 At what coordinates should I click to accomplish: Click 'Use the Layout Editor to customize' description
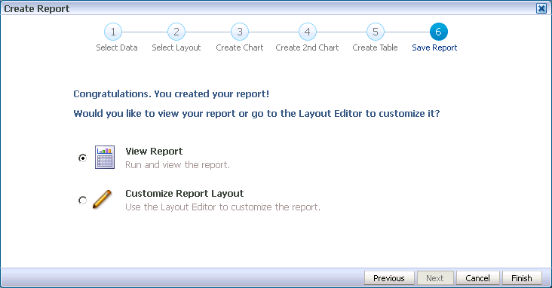coord(223,207)
